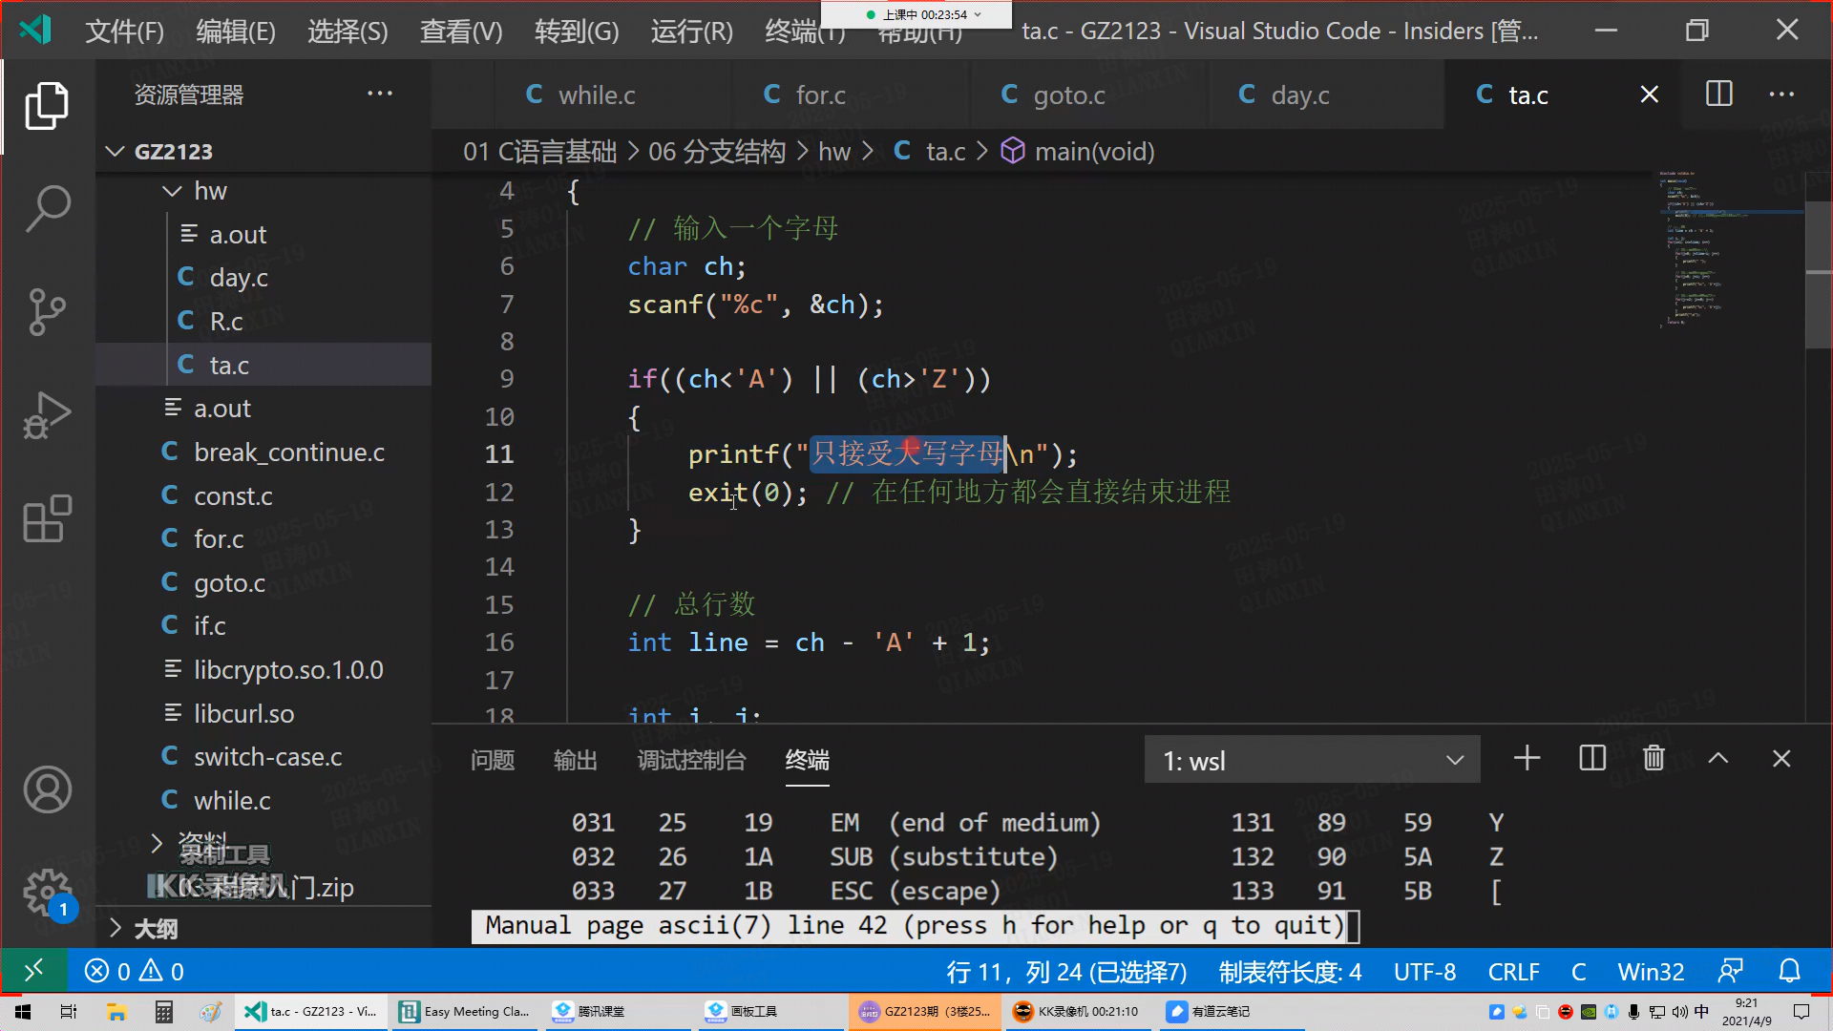Toggle the CRLF line ending status item
The width and height of the screenshot is (1833, 1031).
1513,972
